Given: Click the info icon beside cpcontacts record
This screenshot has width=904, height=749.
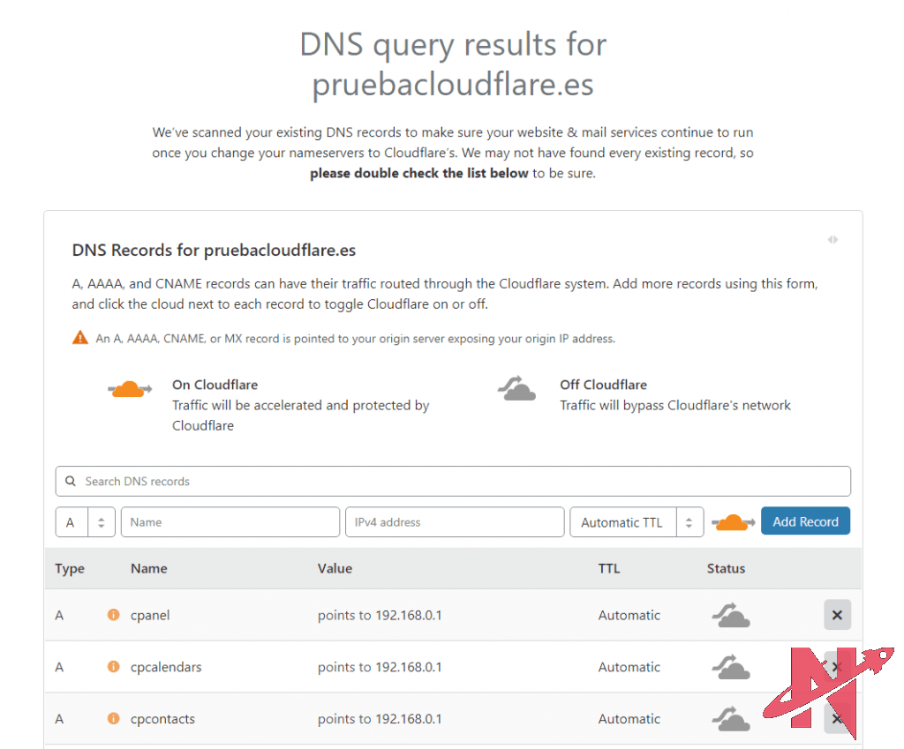Looking at the screenshot, I should [x=113, y=719].
